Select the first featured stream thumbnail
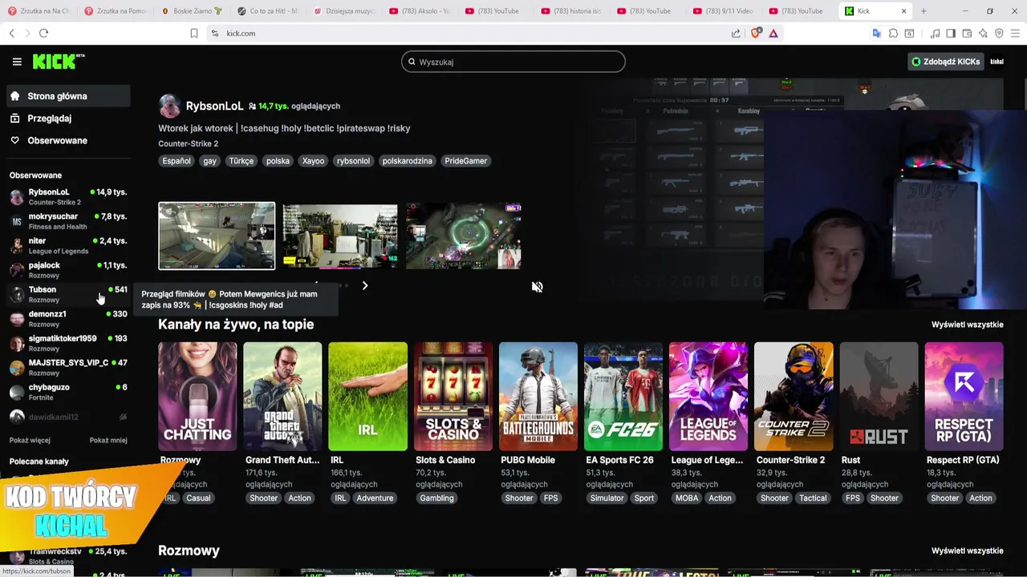The width and height of the screenshot is (1027, 577). [x=217, y=236]
